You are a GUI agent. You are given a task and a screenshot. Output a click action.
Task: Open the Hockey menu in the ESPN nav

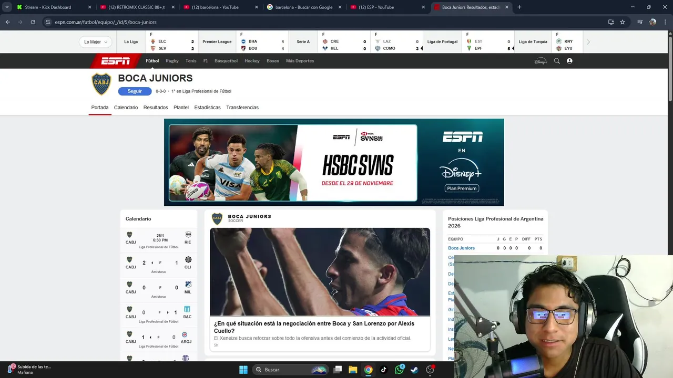point(252,61)
